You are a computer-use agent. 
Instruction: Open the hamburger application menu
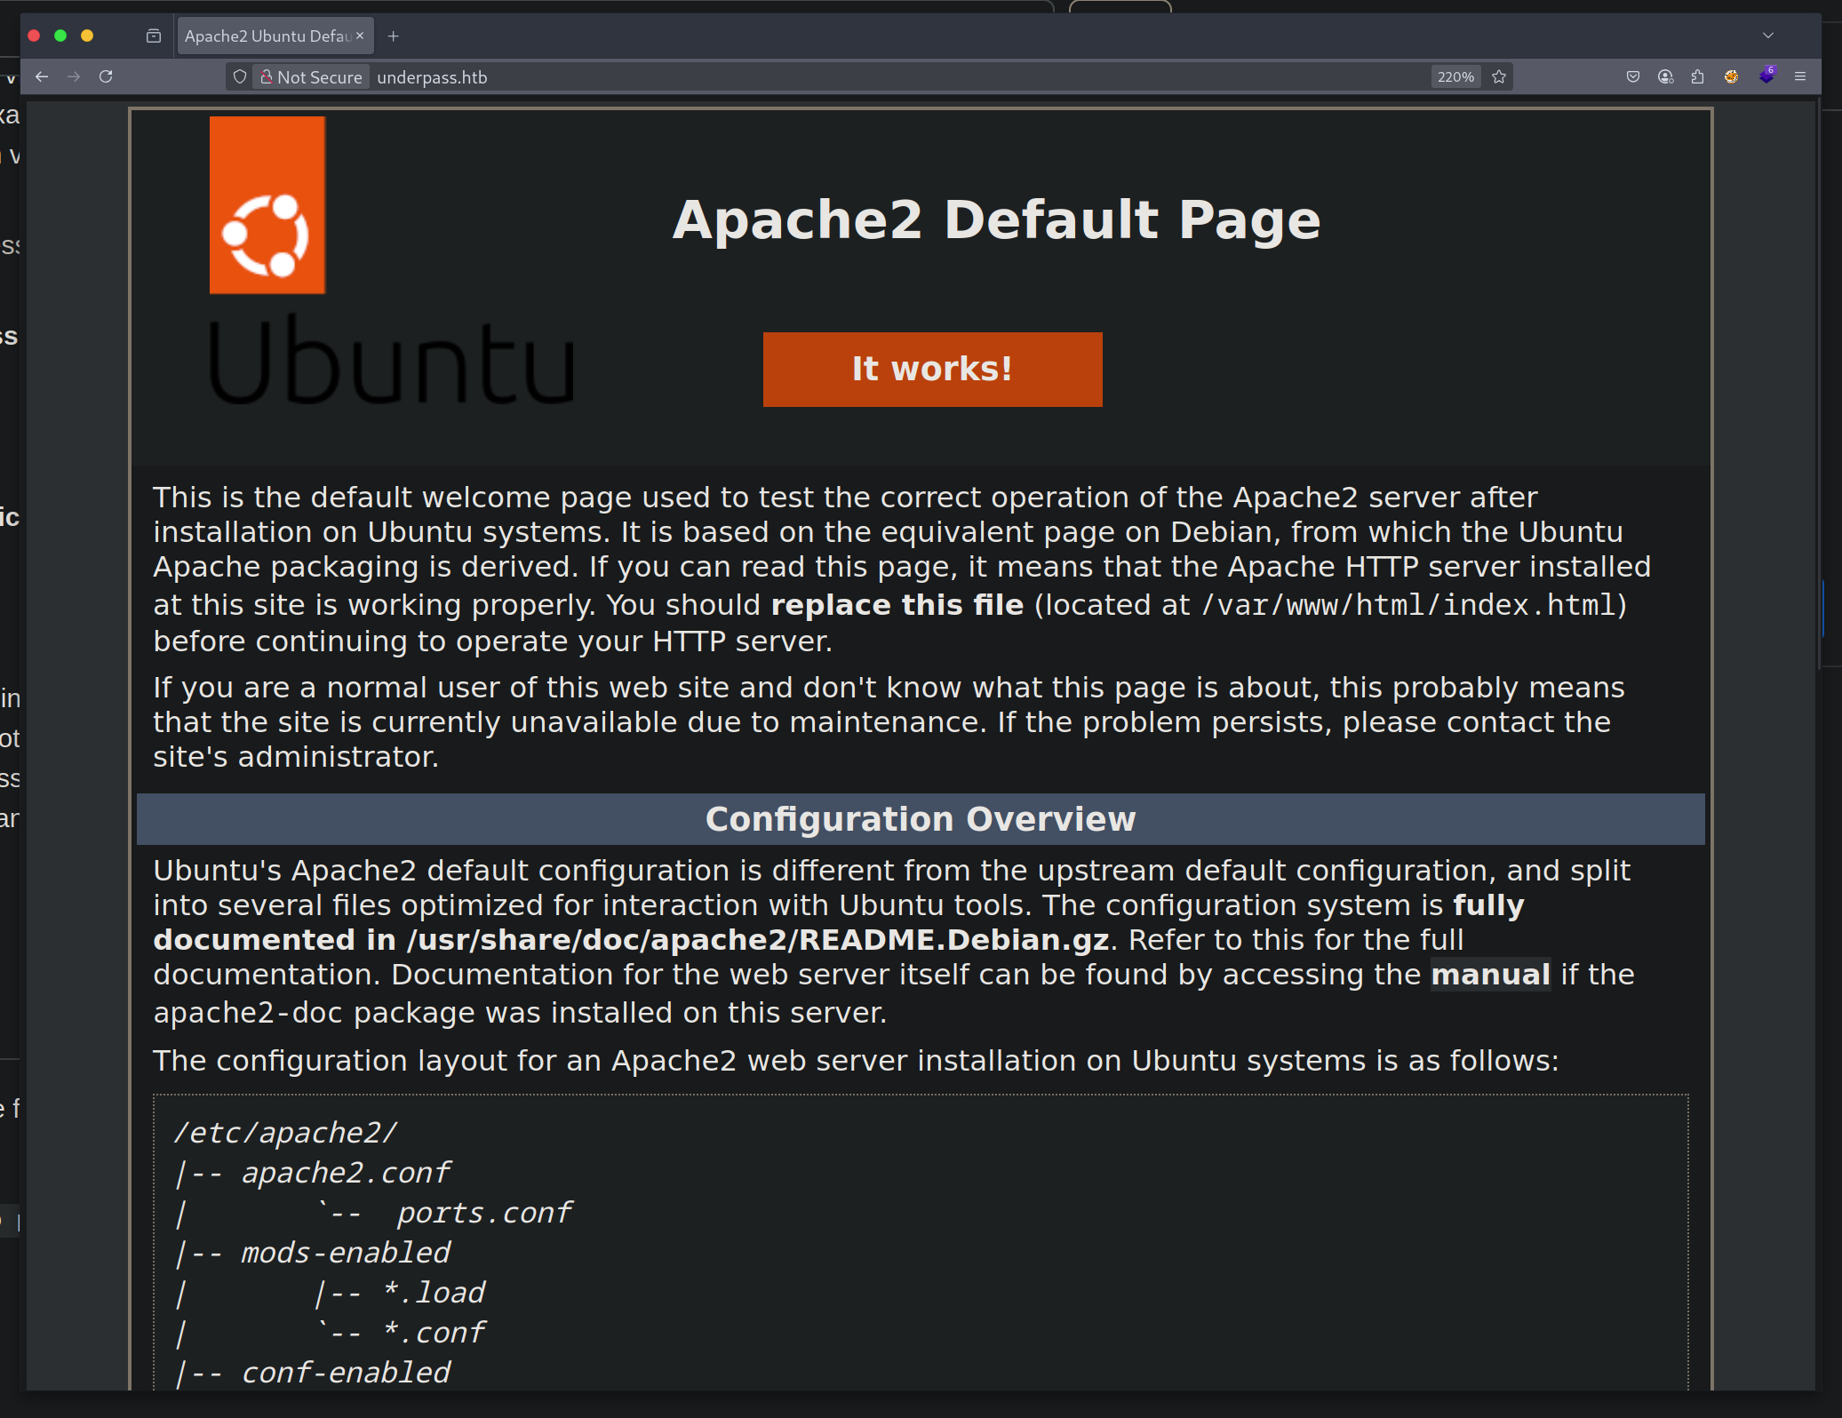1802,76
